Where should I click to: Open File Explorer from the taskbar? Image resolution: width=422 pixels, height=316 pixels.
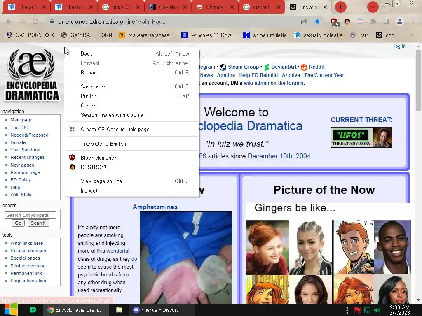pos(119,310)
